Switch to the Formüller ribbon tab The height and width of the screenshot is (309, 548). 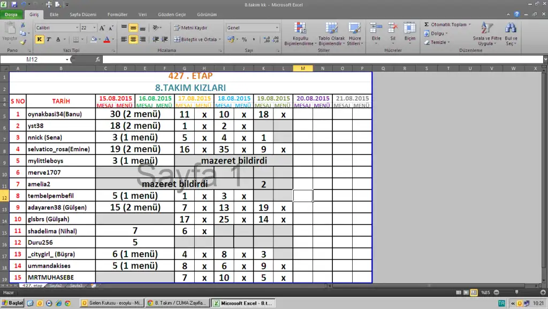tap(117, 14)
